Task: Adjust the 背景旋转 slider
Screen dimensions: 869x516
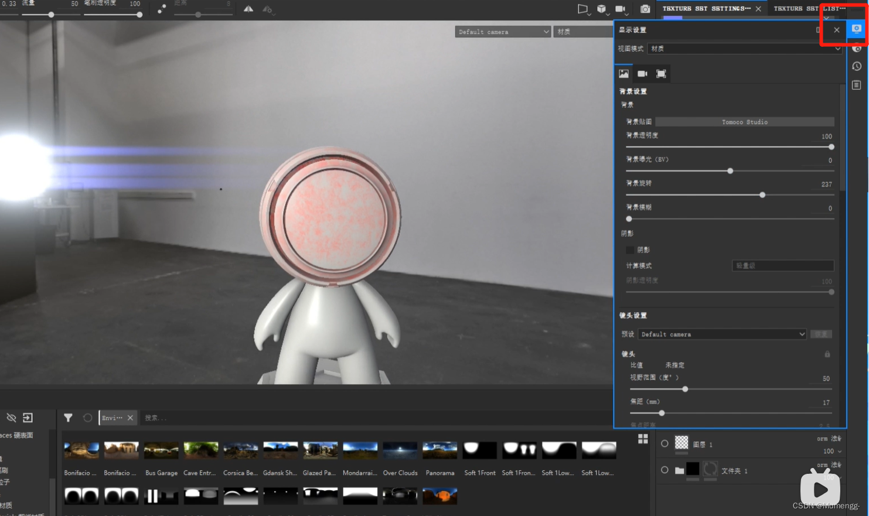Action: (x=730, y=195)
